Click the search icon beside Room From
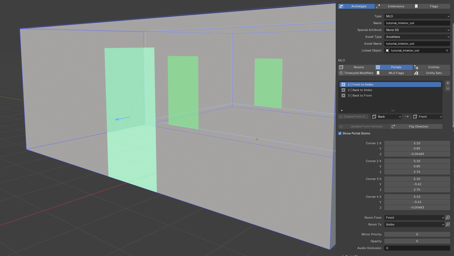 point(448,218)
